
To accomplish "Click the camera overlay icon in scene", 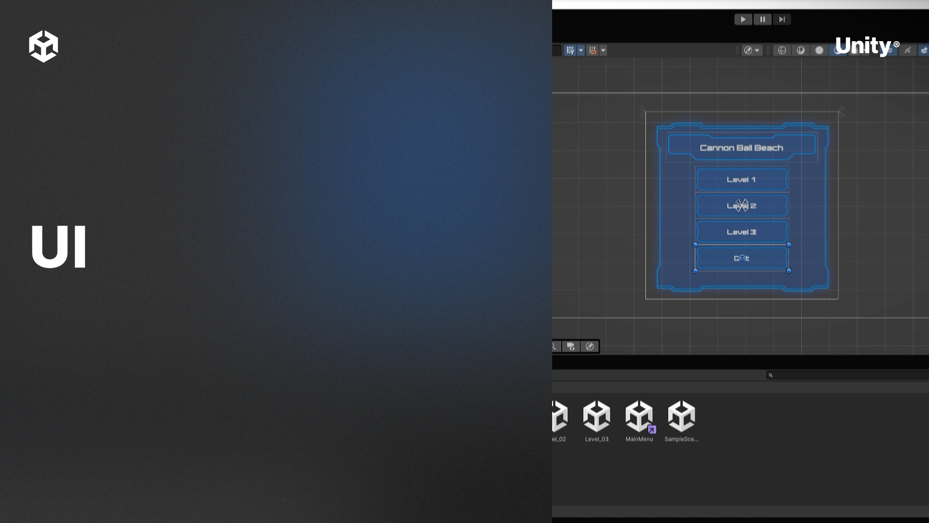I will point(571,346).
